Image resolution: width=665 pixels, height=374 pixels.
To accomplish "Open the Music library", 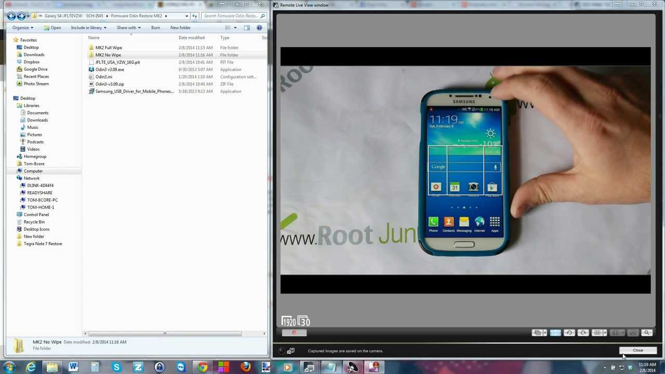I will point(32,127).
